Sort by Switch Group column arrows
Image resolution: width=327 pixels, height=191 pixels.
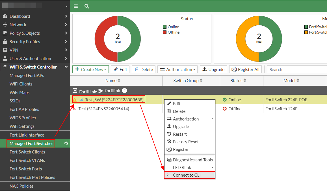[x=201, y=80]
